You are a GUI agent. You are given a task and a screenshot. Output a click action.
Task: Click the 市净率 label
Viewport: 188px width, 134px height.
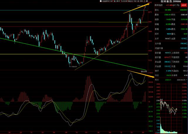[174, 75]
